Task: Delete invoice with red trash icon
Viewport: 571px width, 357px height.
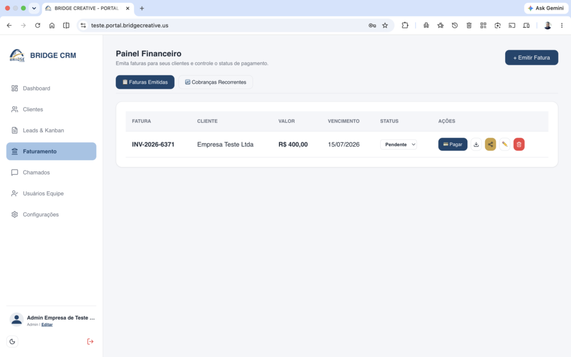Action: tap(519, 144)
